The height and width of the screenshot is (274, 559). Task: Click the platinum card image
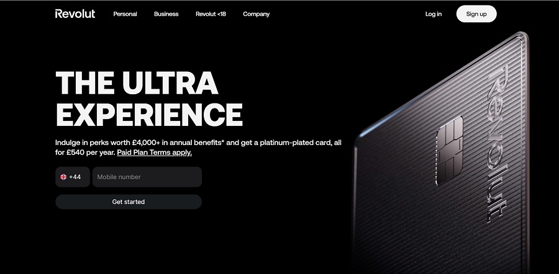(x=442, y=153)
